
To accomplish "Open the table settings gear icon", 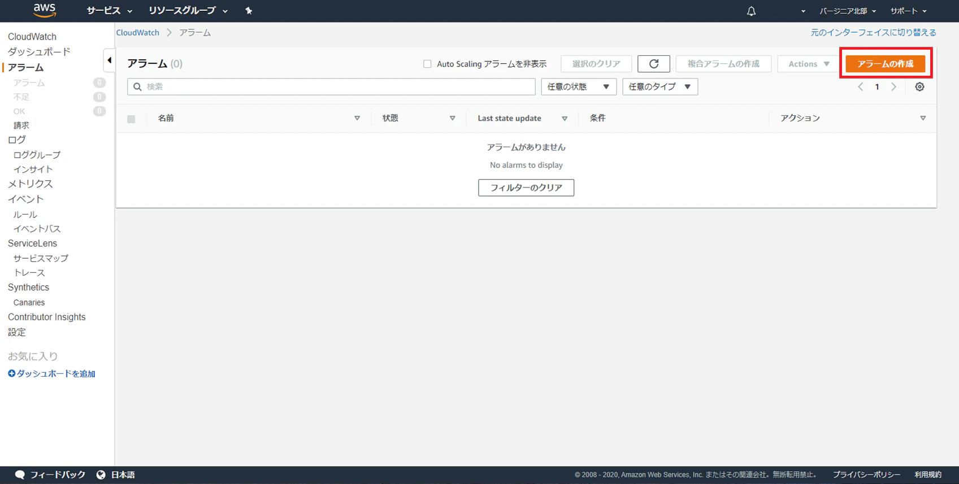I will [919, 87].
